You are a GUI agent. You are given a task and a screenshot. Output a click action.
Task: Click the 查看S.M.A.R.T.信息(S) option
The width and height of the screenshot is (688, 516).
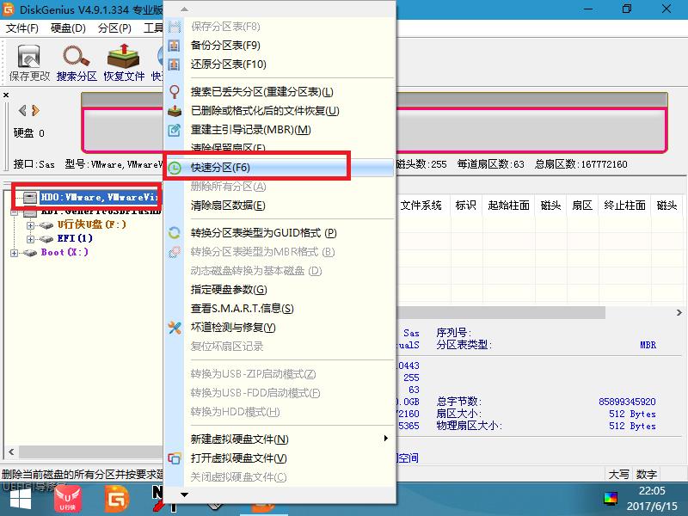241,309
